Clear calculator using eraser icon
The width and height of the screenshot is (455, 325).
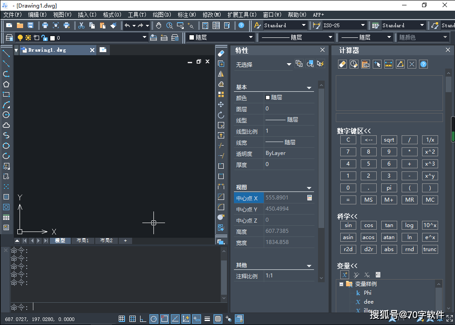[342, 64]
